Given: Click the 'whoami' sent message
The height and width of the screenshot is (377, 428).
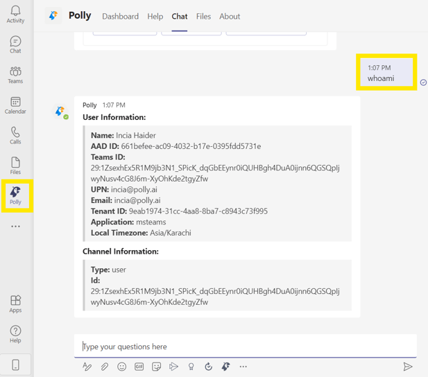Looking at the screenshot, I should click(x=386, y=73).
